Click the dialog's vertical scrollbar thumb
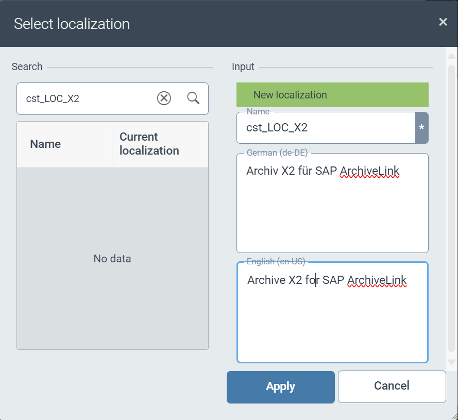 tap(451, 206)
